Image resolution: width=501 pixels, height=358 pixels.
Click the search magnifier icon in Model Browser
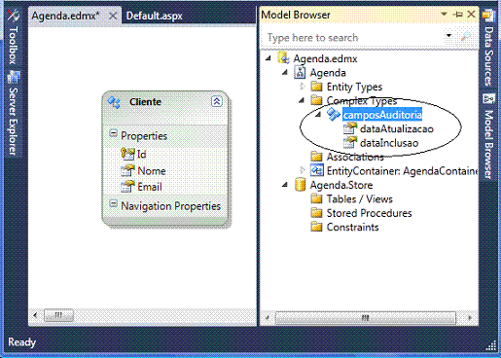pyautogui.click(x=466, y=36)
